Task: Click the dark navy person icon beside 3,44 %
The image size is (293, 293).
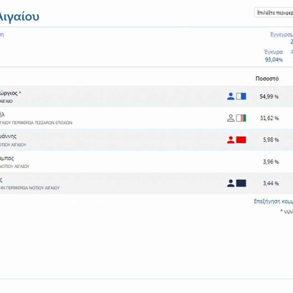Action: (x=231, y=183)
